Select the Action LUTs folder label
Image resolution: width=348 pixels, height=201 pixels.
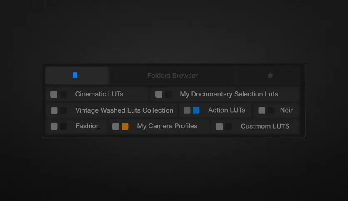point(226,110)
